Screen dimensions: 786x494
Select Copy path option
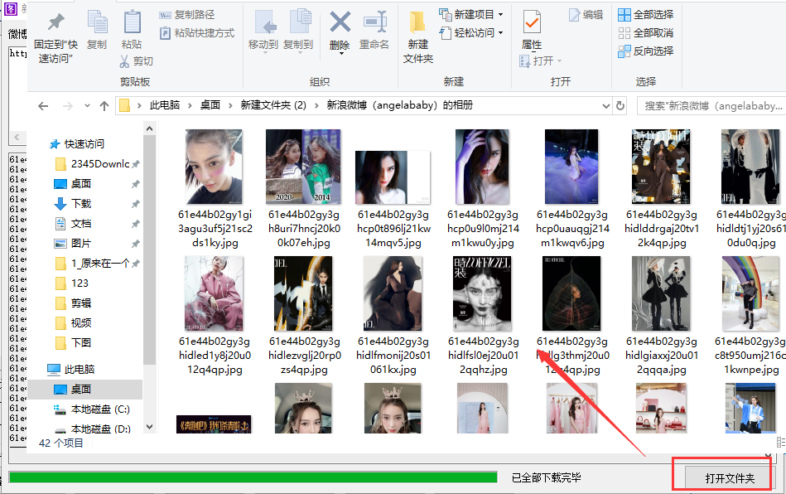coord(187,15)
